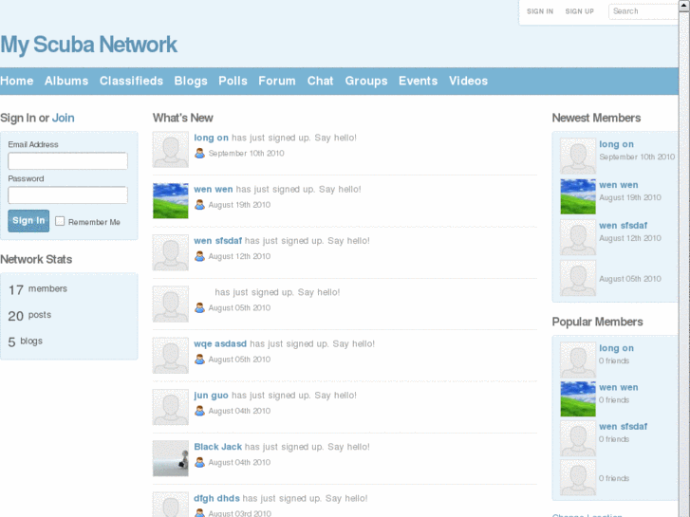The height and width of the screenshot is (517, 690).
Task: Open wen wen landscape avatar in What's New
Action: click(171, 201)
